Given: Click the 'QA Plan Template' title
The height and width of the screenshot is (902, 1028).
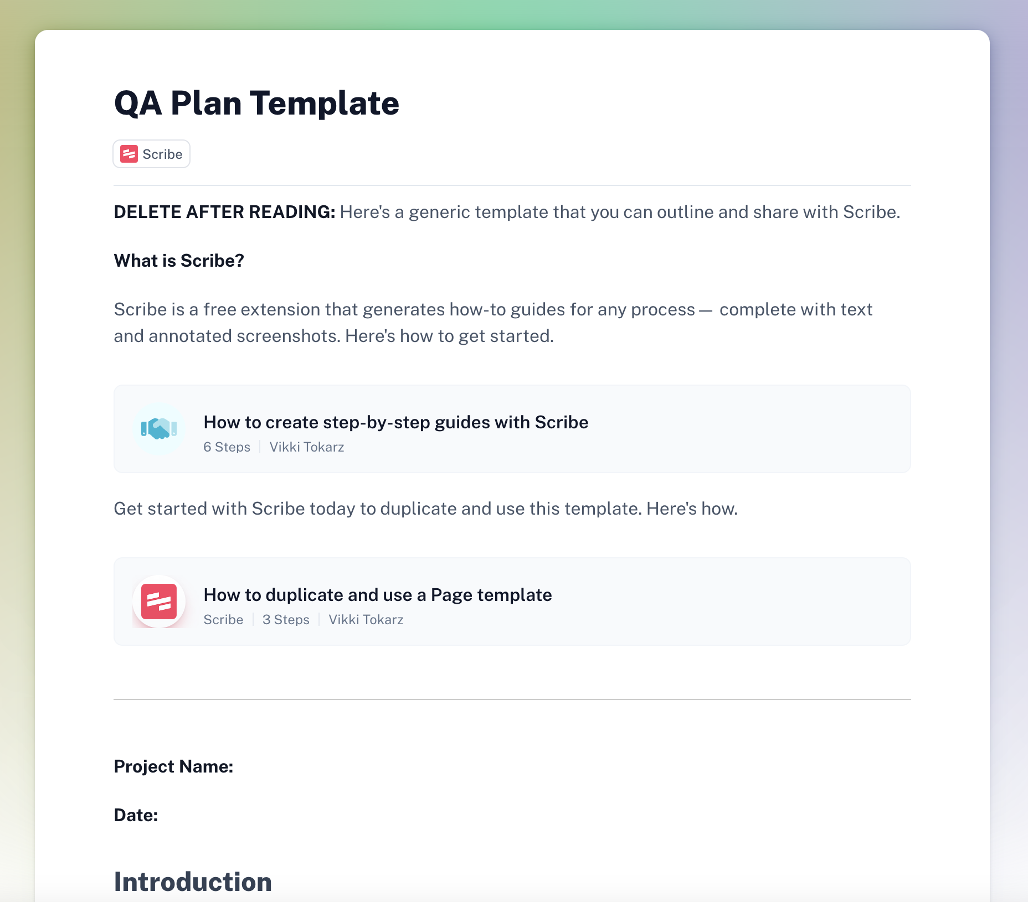Looking at the screenshot, I should coord(256,103).
